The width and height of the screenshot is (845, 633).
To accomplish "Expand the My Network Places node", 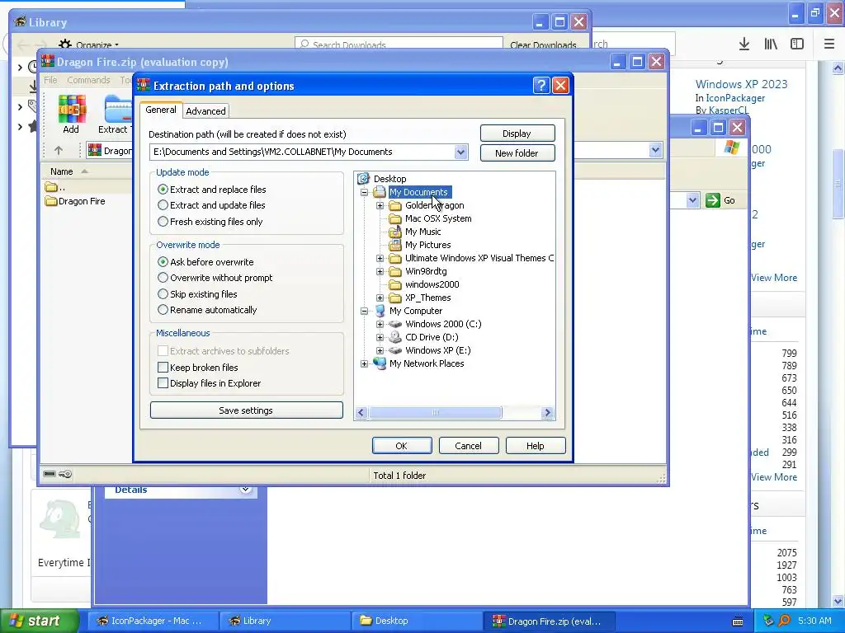I will pos(364,363).
